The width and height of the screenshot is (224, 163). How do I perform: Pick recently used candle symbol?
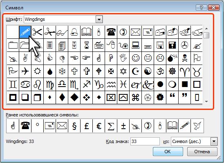point(160,126)
